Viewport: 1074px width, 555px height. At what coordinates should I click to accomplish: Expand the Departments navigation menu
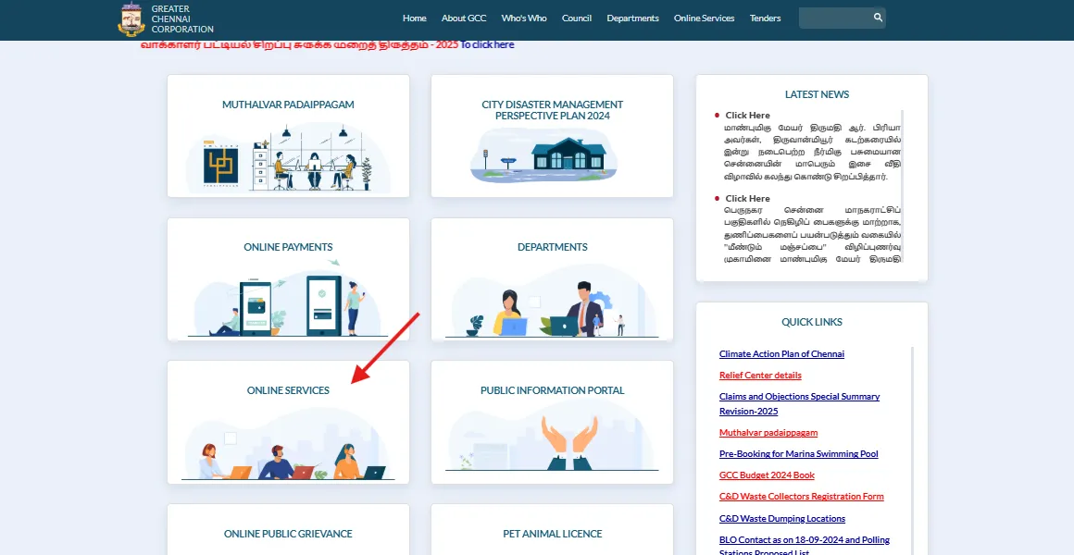point(632,18)
